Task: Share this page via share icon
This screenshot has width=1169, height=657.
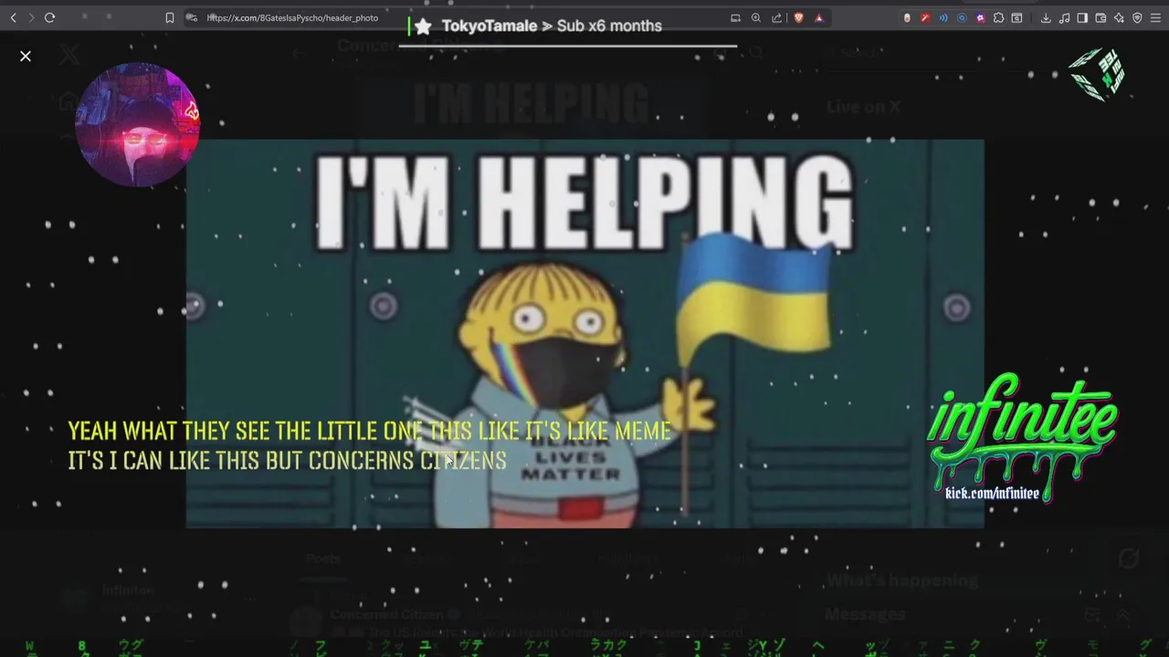Action: point(777,18)
